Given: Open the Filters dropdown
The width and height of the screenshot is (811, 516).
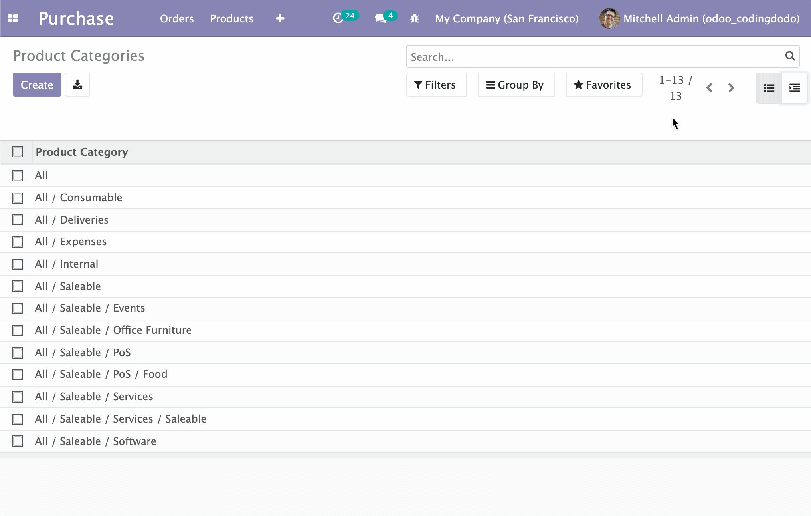Looking at the screenshot, I should coord(436,85).
